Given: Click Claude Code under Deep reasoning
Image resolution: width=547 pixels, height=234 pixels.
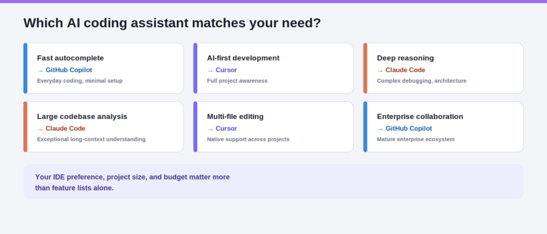Looking at the screenshot, I should [x=405, y=70].
